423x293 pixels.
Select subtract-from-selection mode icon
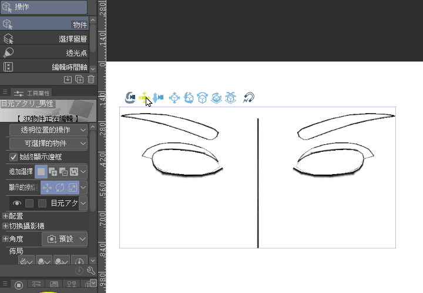(x=63, y=171)
